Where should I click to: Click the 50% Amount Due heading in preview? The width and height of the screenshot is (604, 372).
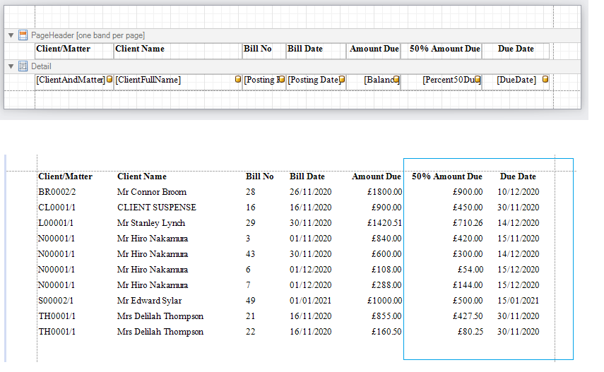(447, 176)
